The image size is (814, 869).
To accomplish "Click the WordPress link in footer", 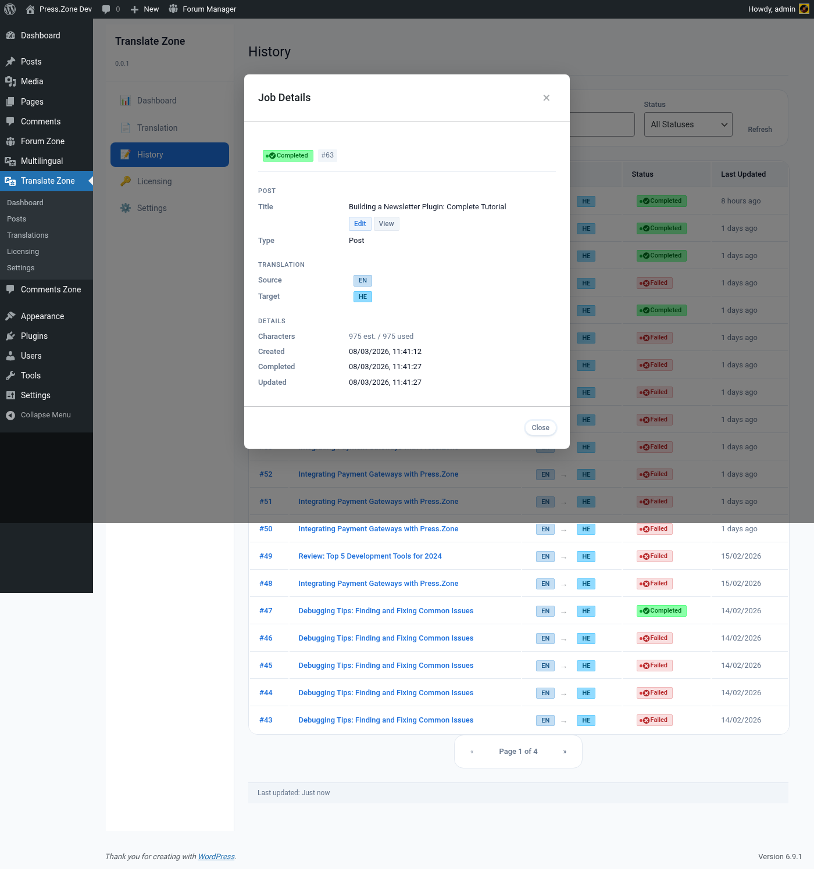I will [x=216, y=857].
